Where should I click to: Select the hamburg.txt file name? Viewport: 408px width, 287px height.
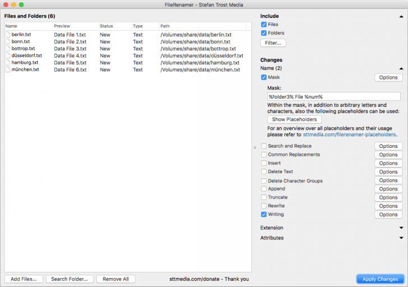tap(25, 62)
